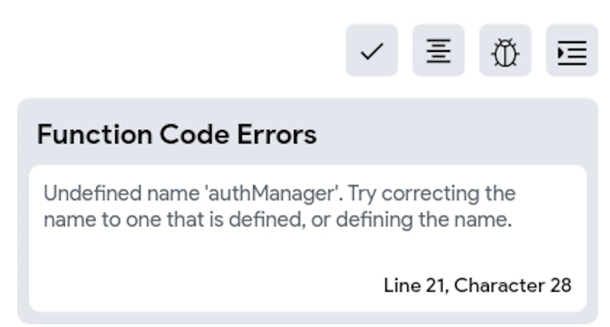Viewport: 610px width, 327px height.
Task: Run code check with the tick button
Action: click(x=371, y=51)
